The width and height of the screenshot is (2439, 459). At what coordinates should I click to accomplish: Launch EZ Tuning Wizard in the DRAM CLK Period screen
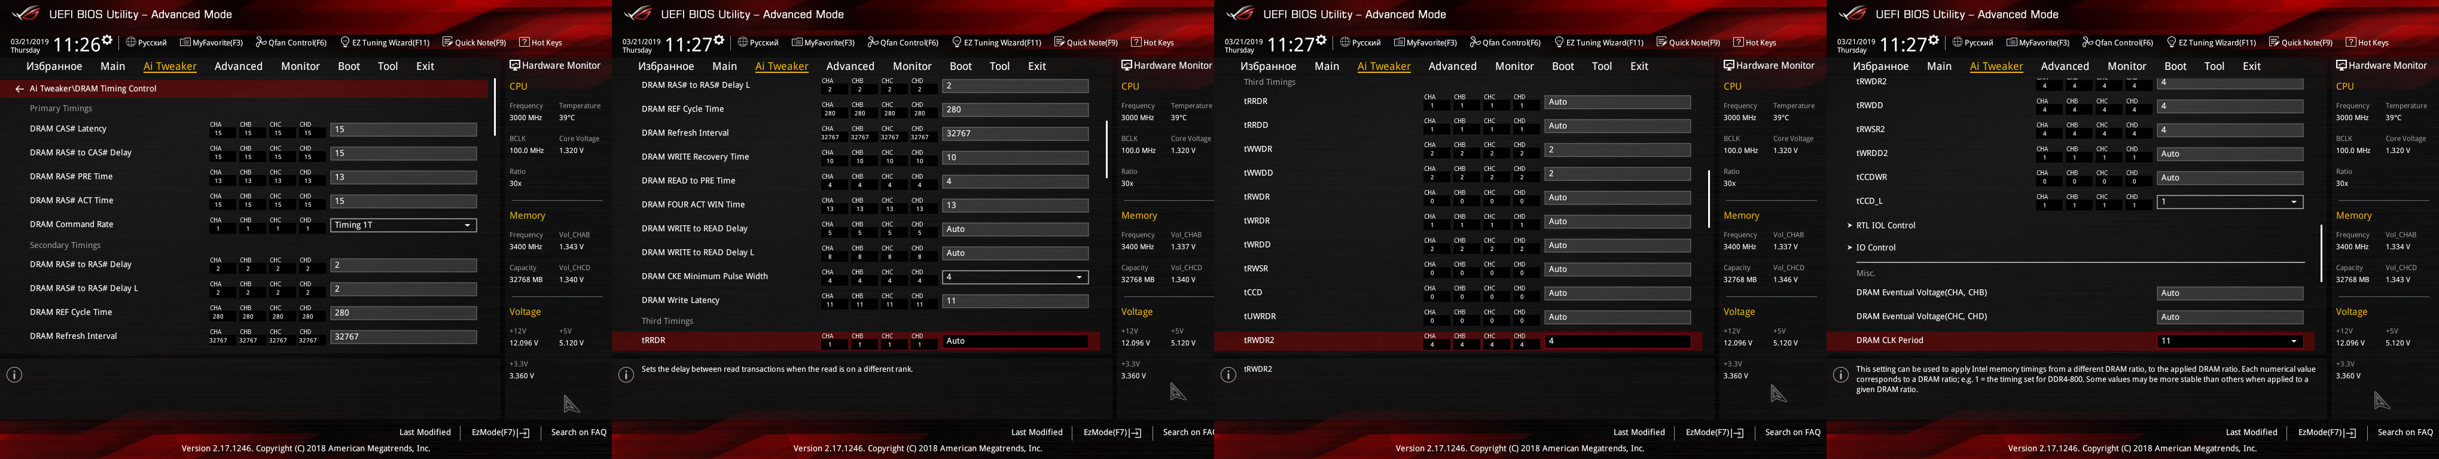click(x=2211, y=42)
